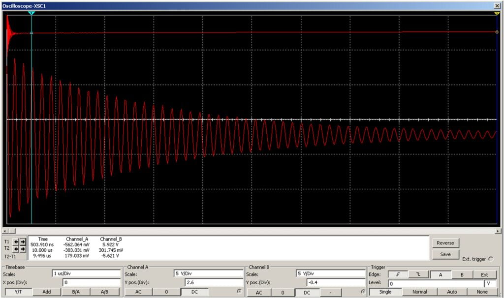Viewport: 504px width, 298px height.
Task: Click the cyan T1 cursor marker at top
Action: [31, 13]
